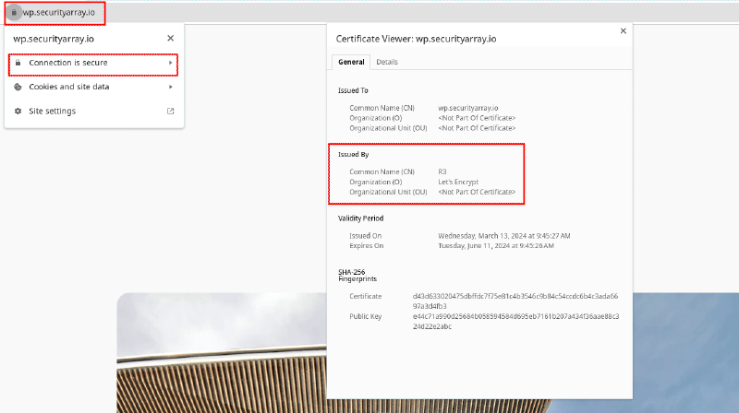This screenshot has width=739, height=413.
Task: Expand the arrow on Cookies and site data row
Action: tap(171, 87)
